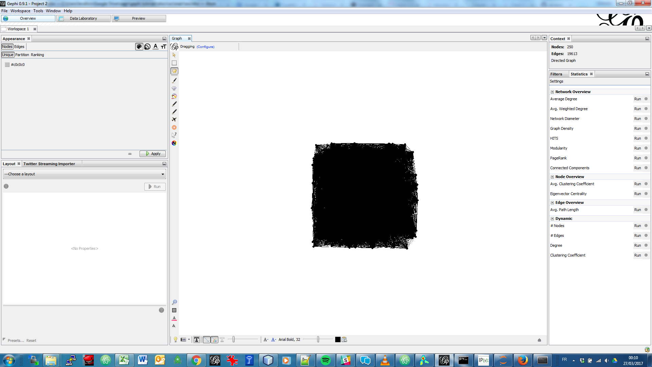
Task: Click the Nodes tab in Appearance panel
Action: coord(7,46)
